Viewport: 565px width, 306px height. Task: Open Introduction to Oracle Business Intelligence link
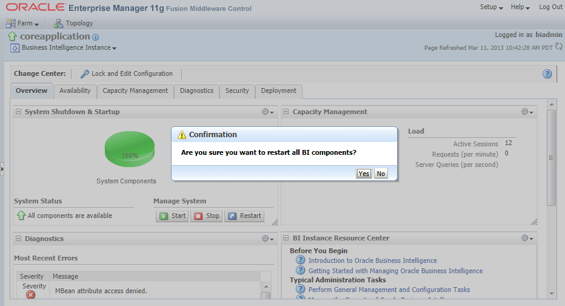click(373, 260)
